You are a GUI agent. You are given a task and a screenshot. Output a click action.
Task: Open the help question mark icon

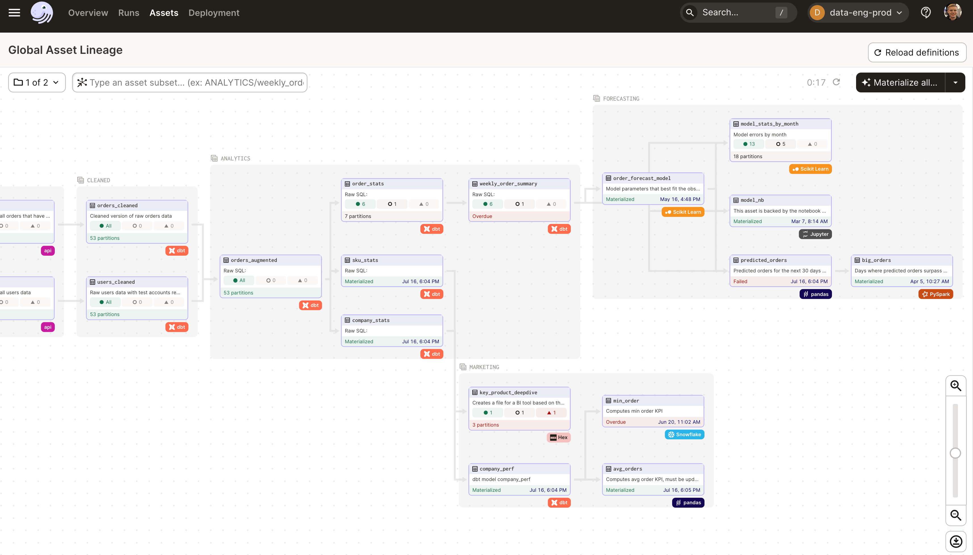point(926,12)
